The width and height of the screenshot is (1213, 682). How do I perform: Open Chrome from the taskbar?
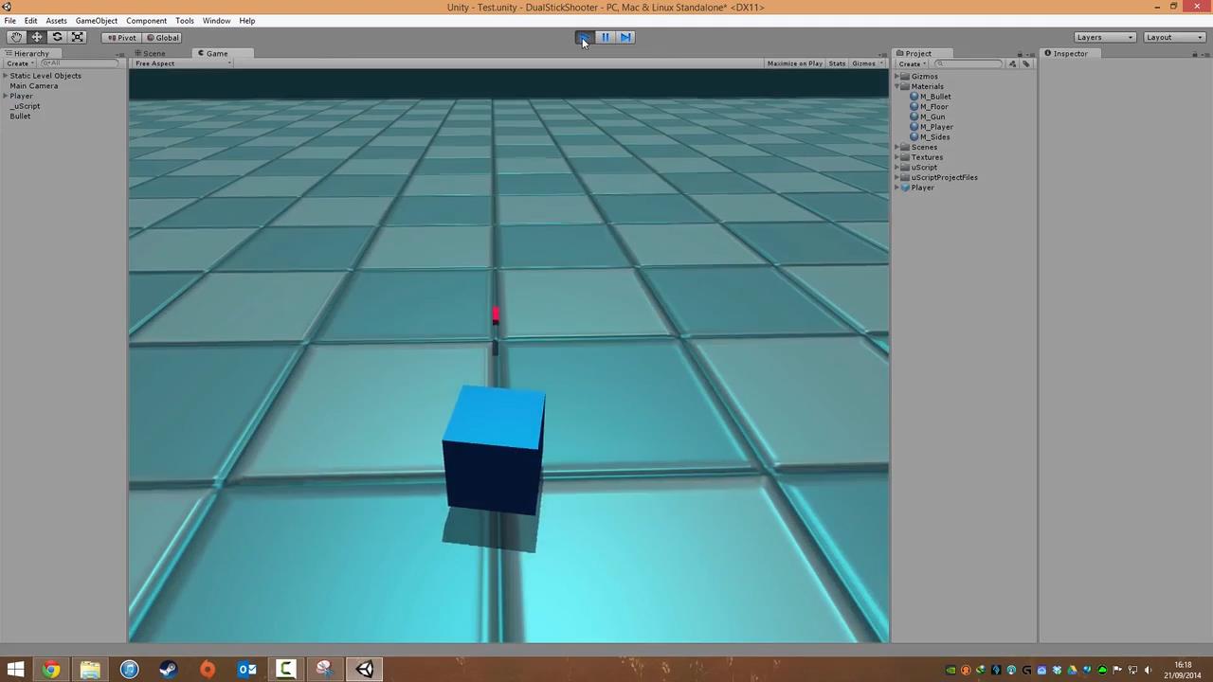(x=51, y=670)
